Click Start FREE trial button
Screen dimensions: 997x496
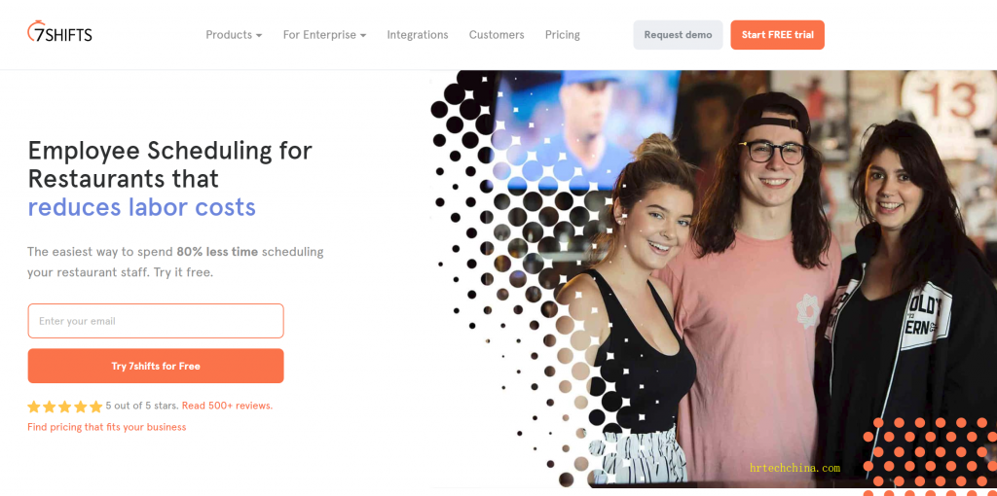tap(777, 35)
